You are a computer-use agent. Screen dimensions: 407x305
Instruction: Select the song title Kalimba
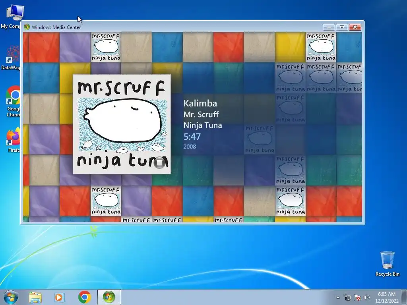200,103
